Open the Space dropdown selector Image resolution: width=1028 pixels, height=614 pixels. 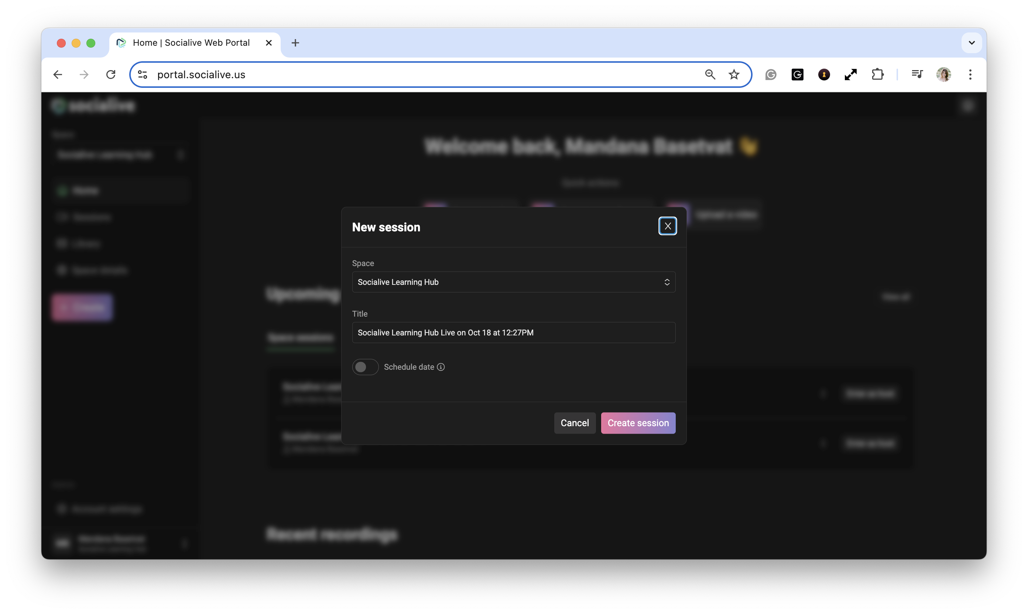(x=513, y=282)
